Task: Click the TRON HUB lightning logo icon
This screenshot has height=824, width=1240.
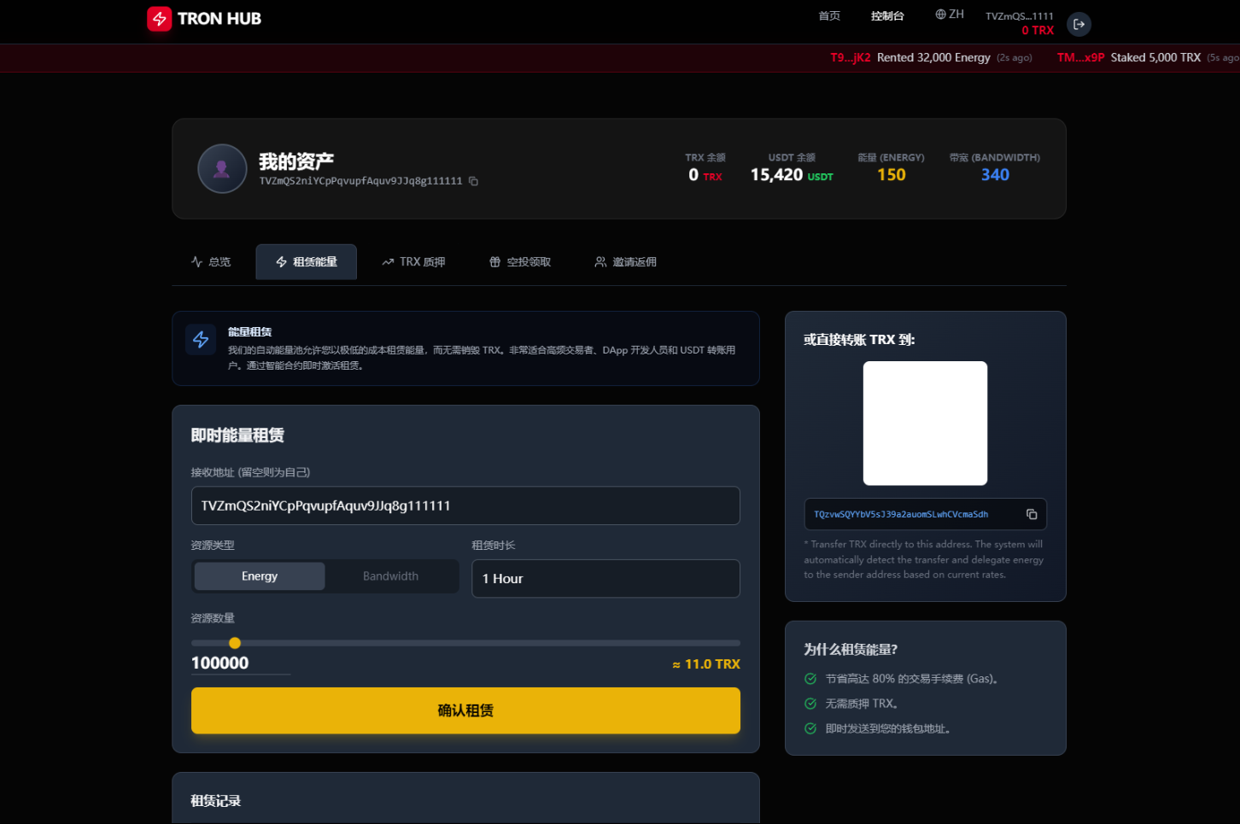Action: [159, 19]
